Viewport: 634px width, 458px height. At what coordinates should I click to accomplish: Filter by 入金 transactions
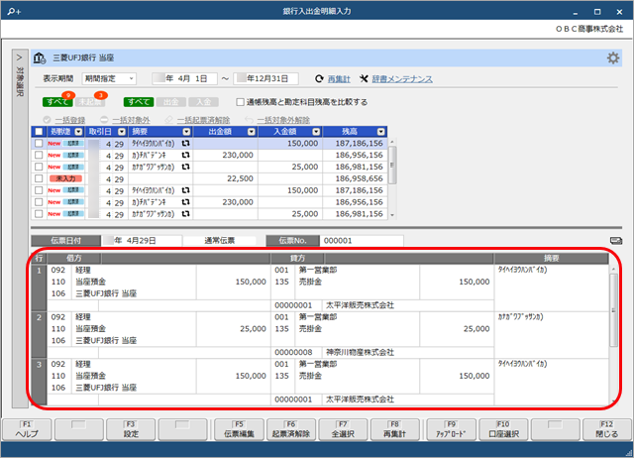[203, 102]
